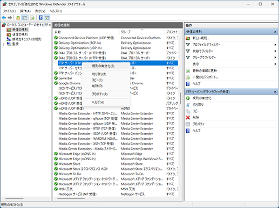Click the Back arrow toolbar icon
Screen dimensions: 279x208
[4, 18]
